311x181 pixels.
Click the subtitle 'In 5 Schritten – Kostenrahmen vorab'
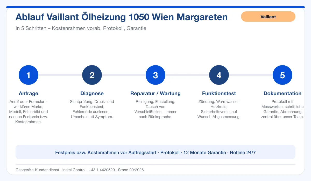coord(81,28)
